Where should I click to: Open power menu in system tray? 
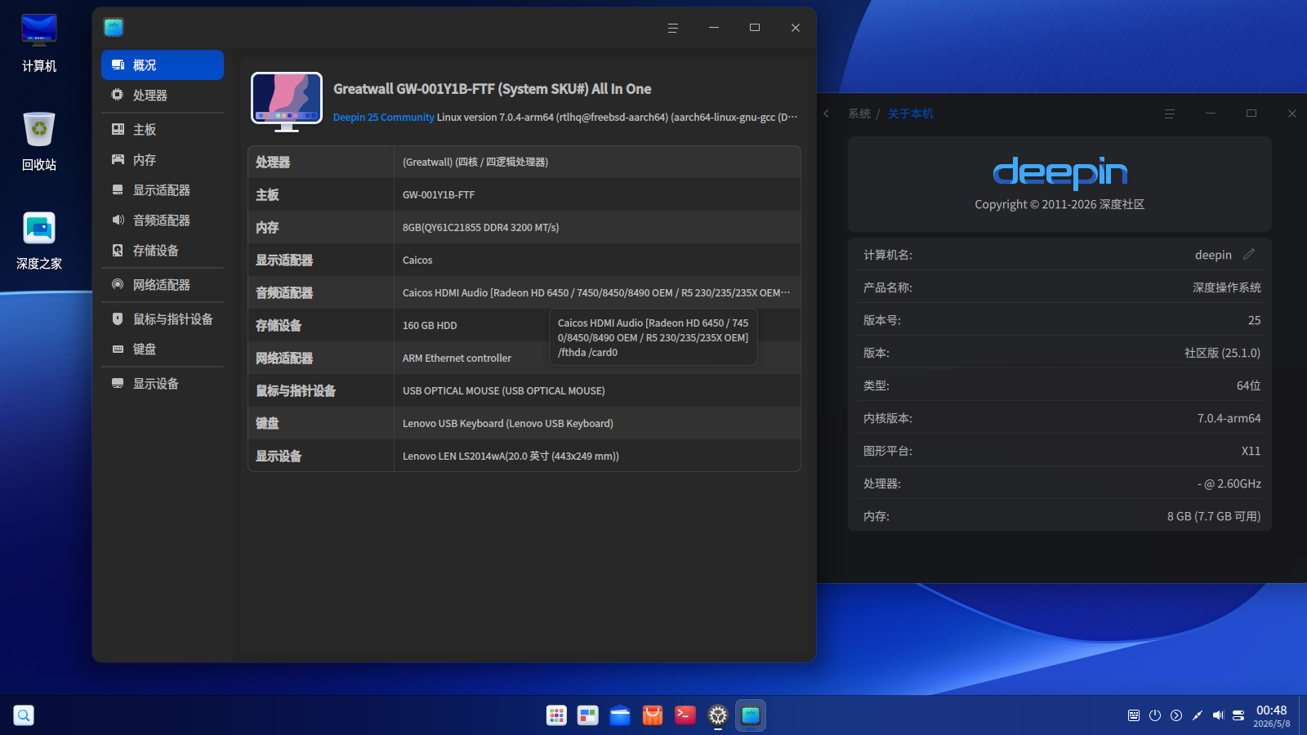[1155, 715]
